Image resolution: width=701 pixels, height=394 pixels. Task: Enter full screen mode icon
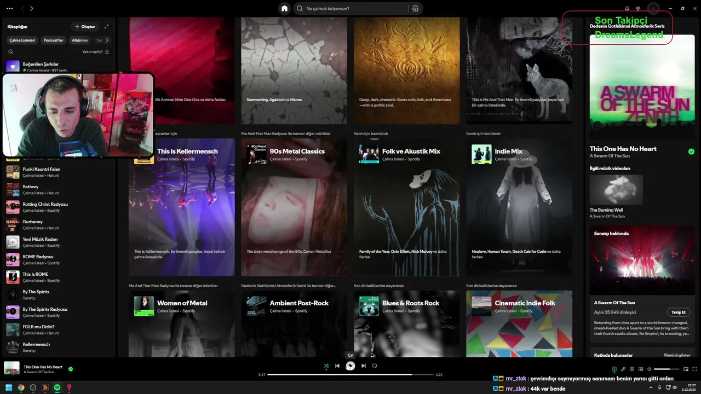click(694, 369)
